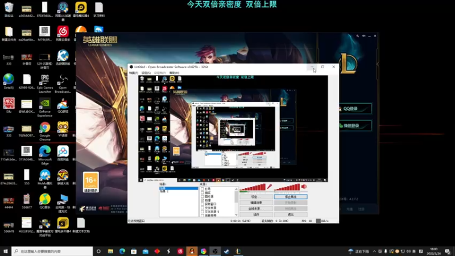
Task: Click the Stop Streaming button in OBS
Action: coord(291,197)
